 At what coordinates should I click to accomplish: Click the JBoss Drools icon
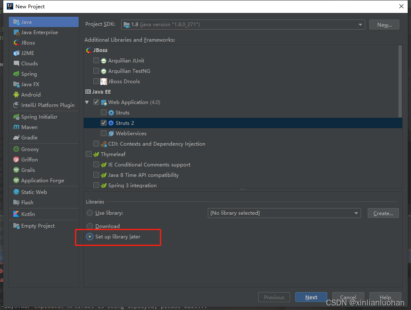click(104, 82)
